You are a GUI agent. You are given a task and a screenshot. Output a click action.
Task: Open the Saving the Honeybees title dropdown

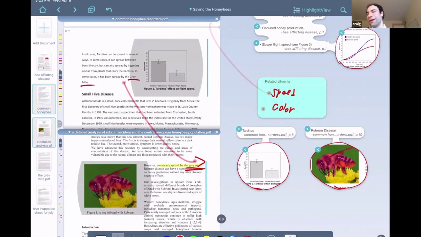[x=210, y=9]
